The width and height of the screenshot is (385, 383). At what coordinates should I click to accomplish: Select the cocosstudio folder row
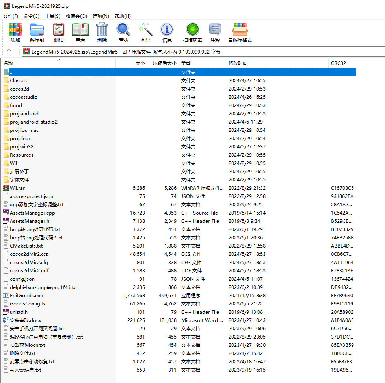click(x=179, y=97)
